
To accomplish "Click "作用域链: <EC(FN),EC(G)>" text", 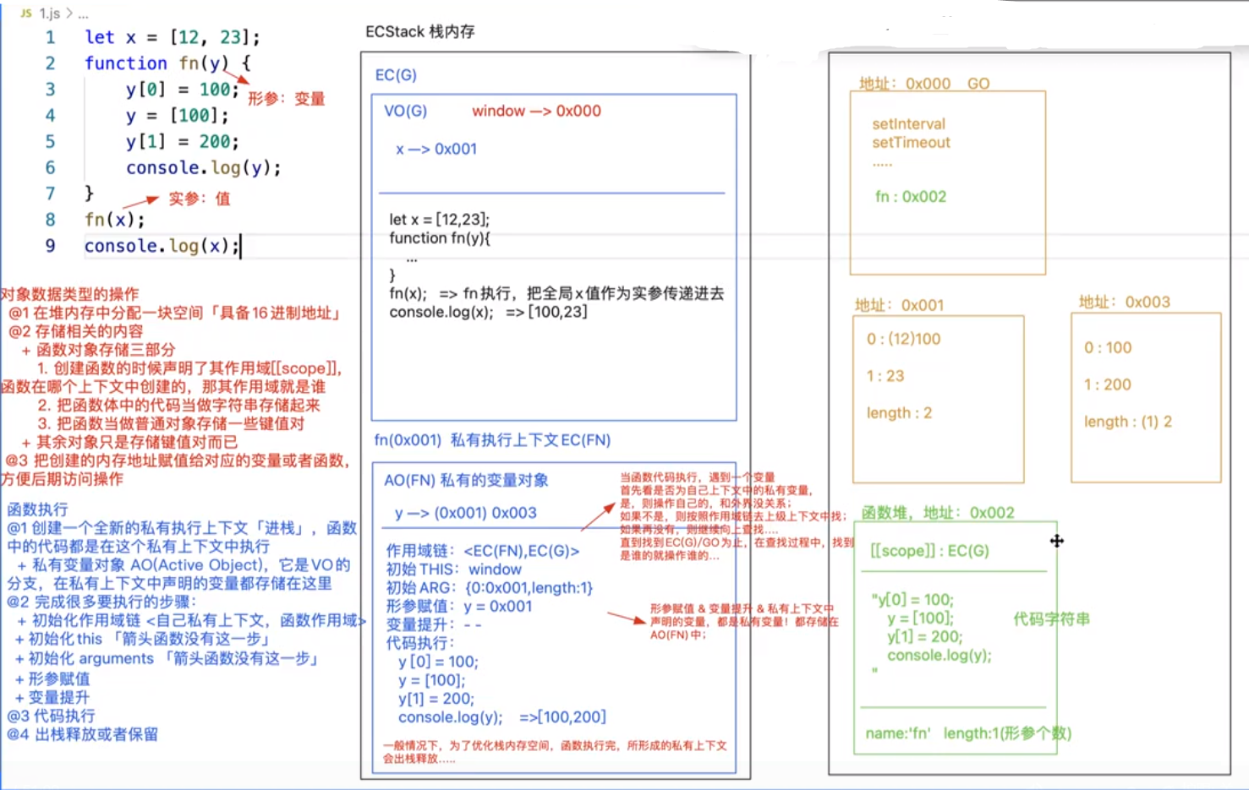I will pyautogui.click(x=482, y=551).
